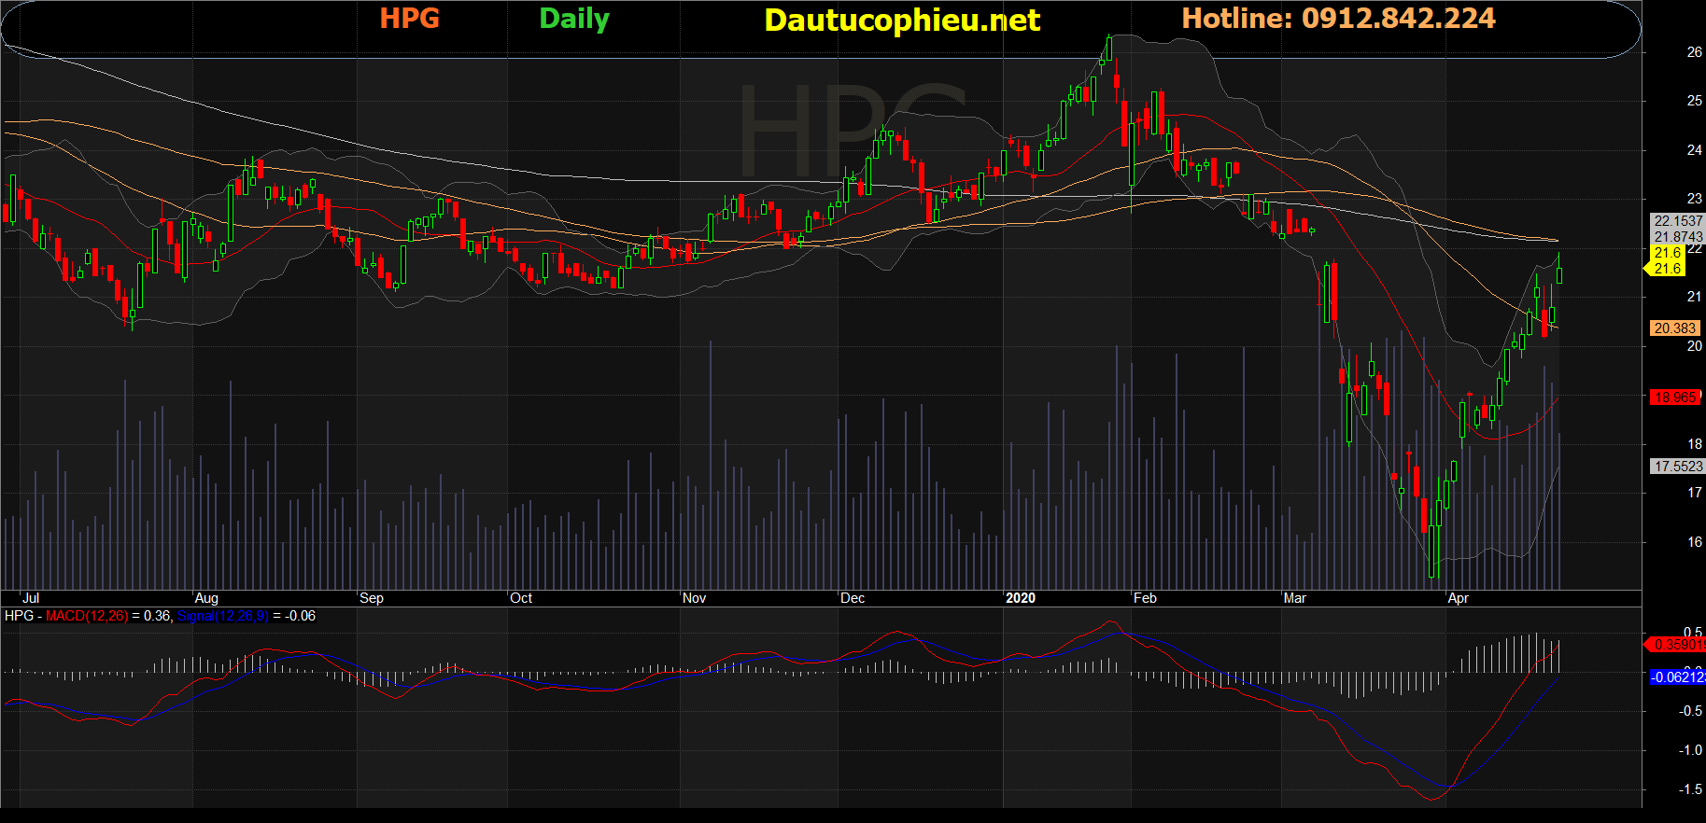Click the gray 17.5523 price label
The width and height of the screenshot is (1706, 823).
(1678, 467)
